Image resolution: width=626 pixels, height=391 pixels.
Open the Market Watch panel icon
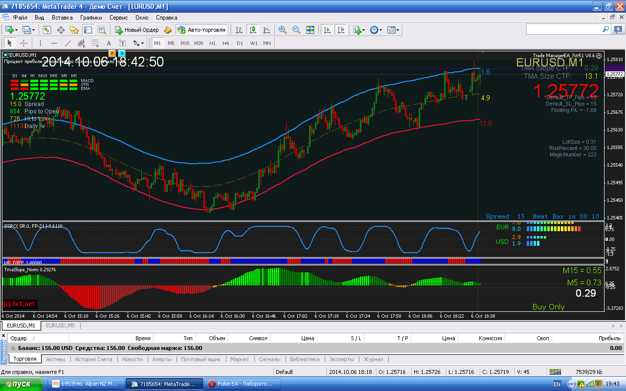[x=47, y=30]
